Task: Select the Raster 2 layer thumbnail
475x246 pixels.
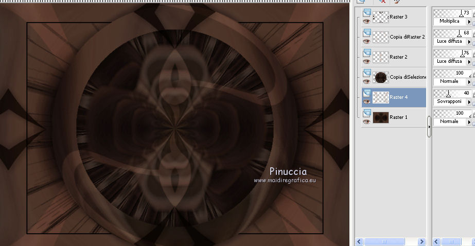Action: 380,57
